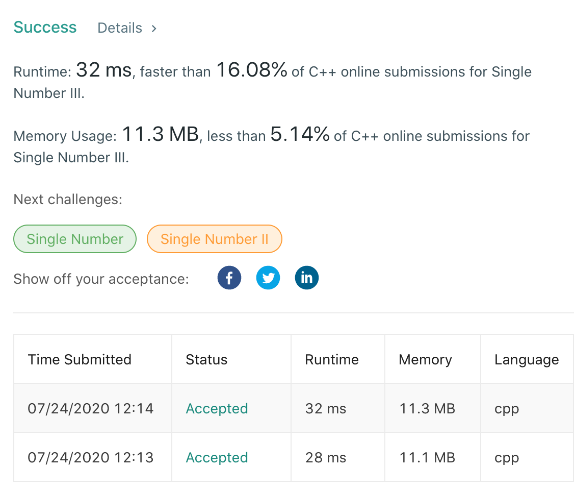This screenshot has height=492, width=576.
Task: Open the Single Number challenge
Action: coord(74,238)
